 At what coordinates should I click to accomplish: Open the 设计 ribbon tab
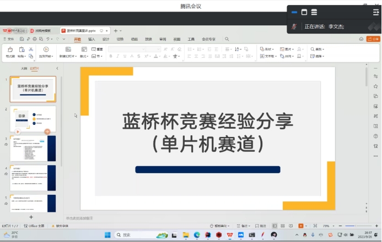[x=106, y=39]
